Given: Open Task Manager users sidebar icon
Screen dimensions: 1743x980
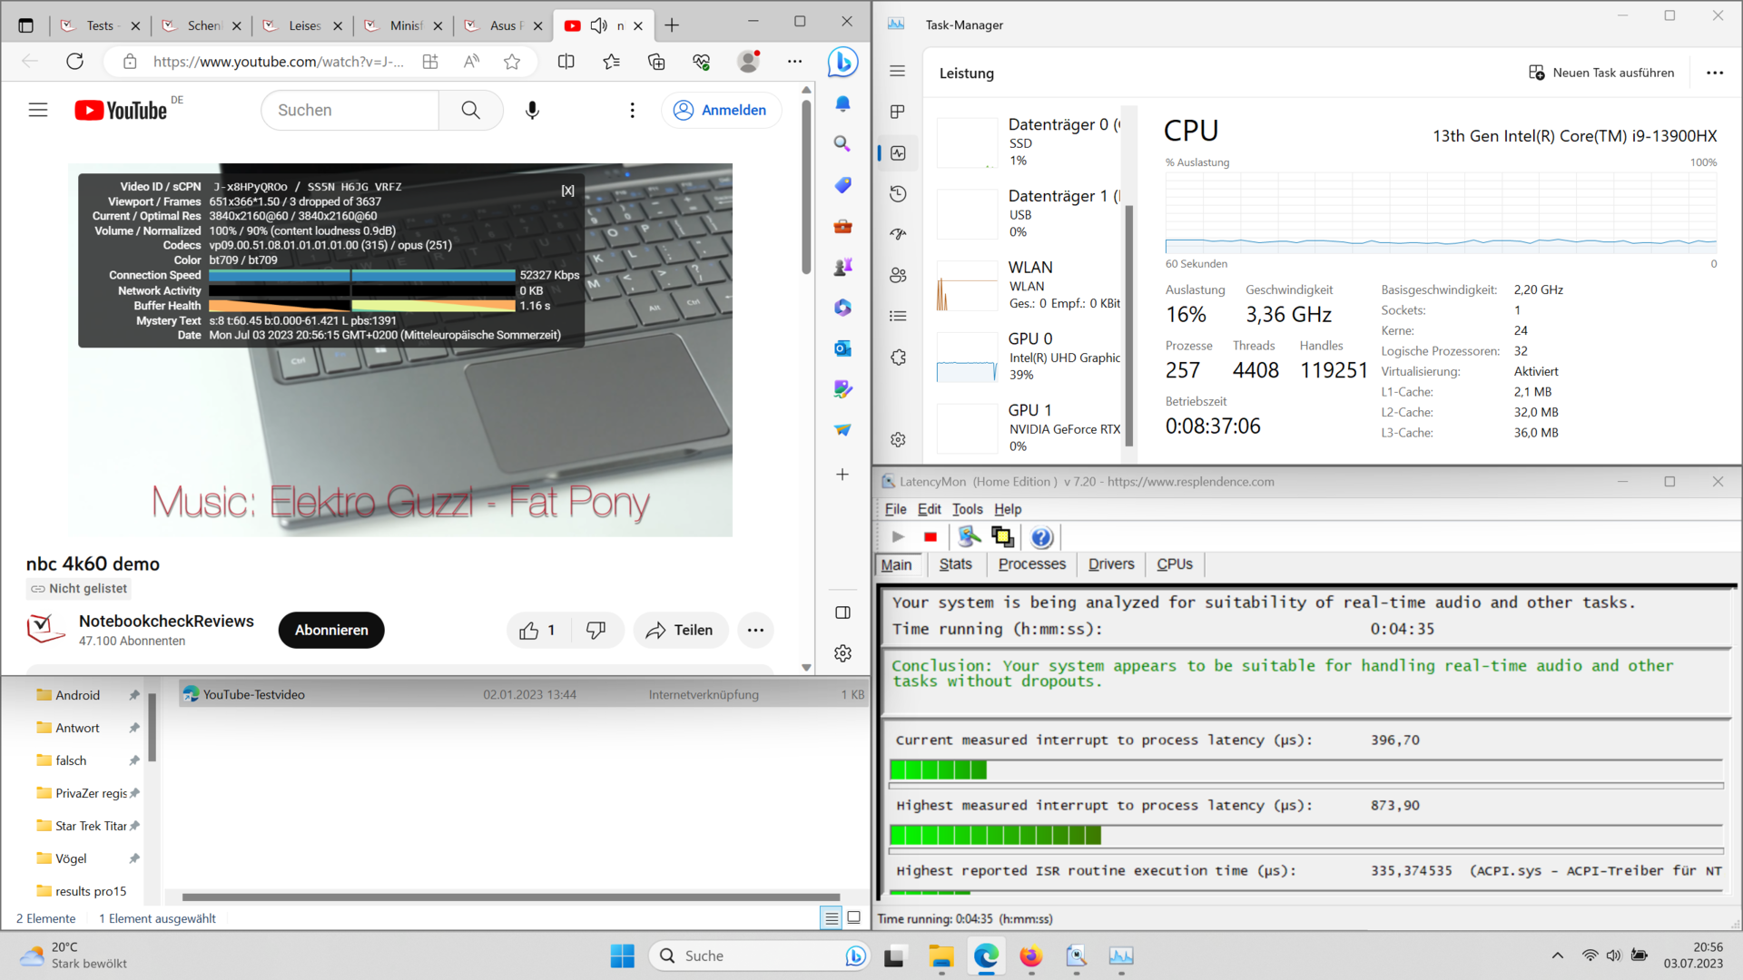Looking at the screenshot, I should coord(898,275).
